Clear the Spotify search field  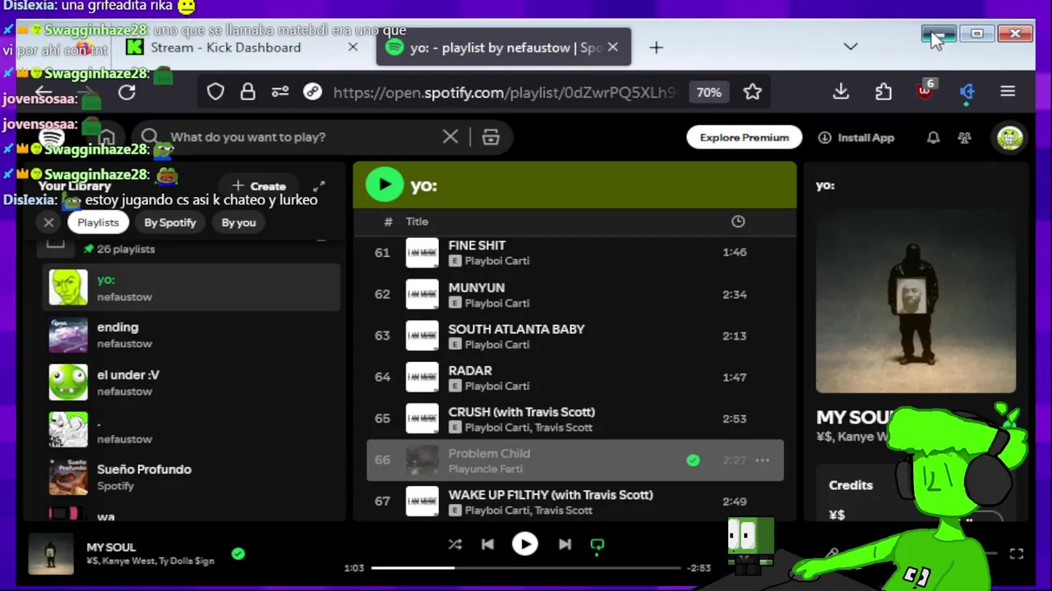[450, 137]
